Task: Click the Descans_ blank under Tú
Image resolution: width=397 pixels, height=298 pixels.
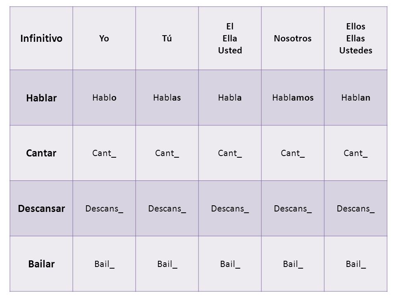Action: (167, 208)
